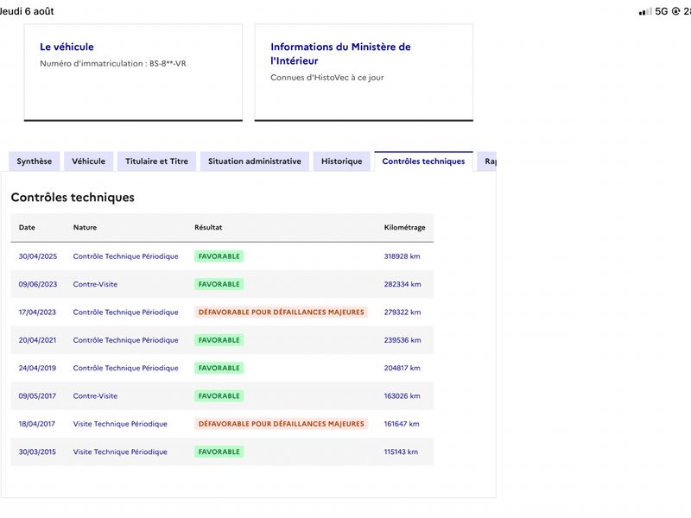The height and width of the screenshot is (518, 691).
Task: Select the date 18/04/2017
Action: [37, 424]
